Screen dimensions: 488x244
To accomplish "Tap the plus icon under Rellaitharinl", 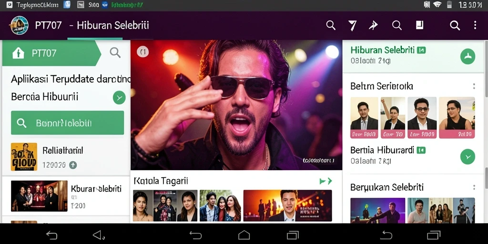I will [x=73, y=165].
